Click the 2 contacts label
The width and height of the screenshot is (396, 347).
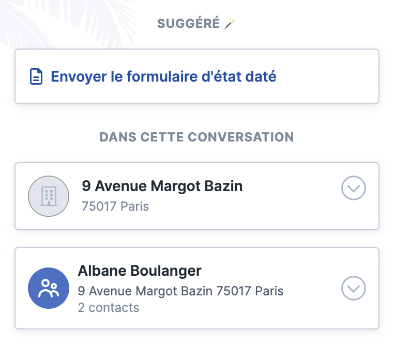pos(109,308)
